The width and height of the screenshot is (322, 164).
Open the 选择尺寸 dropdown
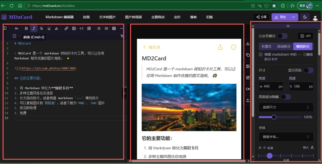[x=286, y=107]
